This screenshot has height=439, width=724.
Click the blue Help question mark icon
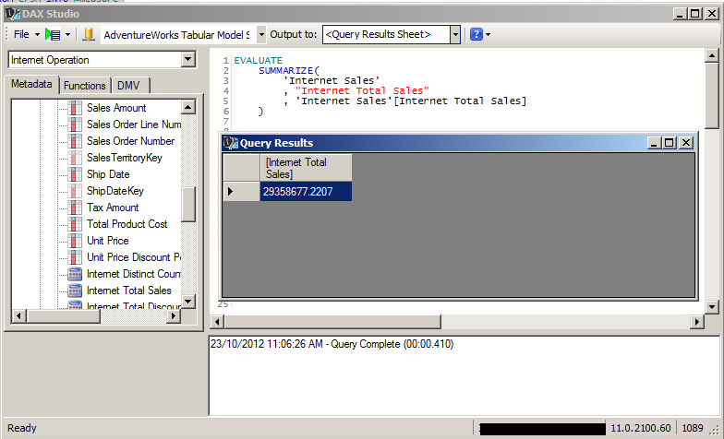click(477, 35)
